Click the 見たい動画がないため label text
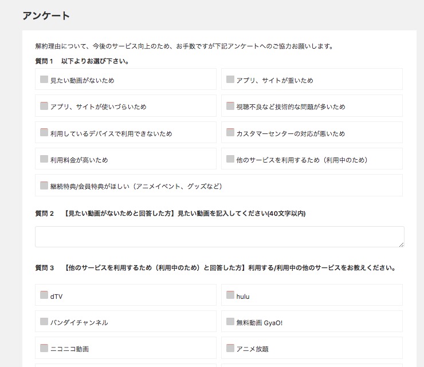 click(x=82, y=80)
